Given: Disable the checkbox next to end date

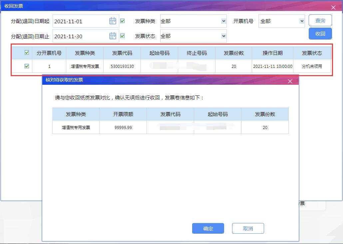Looking at the screenshot, I should click(123, 36).
